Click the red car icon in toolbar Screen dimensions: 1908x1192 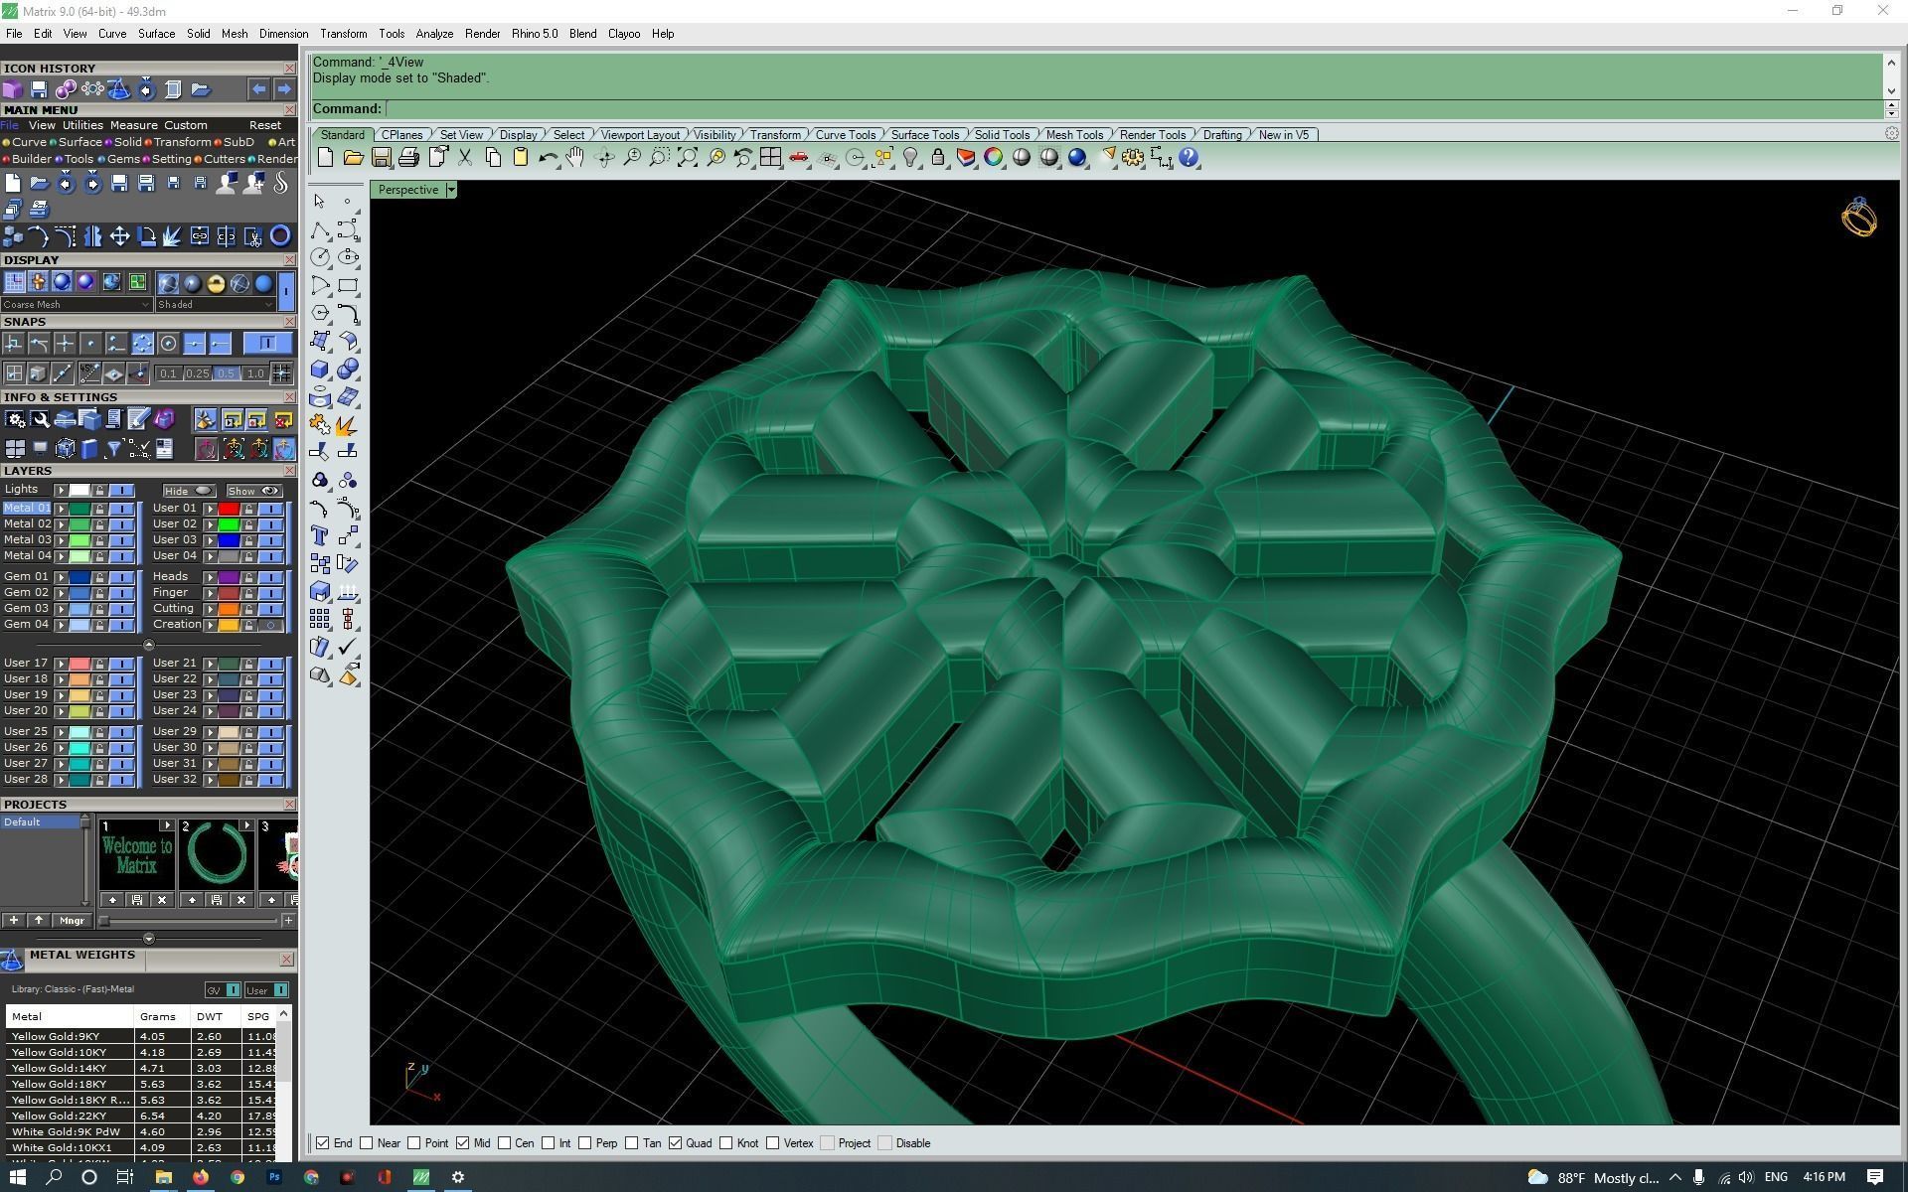(798, 157)
